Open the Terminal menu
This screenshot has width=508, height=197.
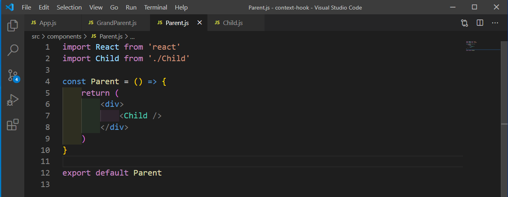click(156, 8)
